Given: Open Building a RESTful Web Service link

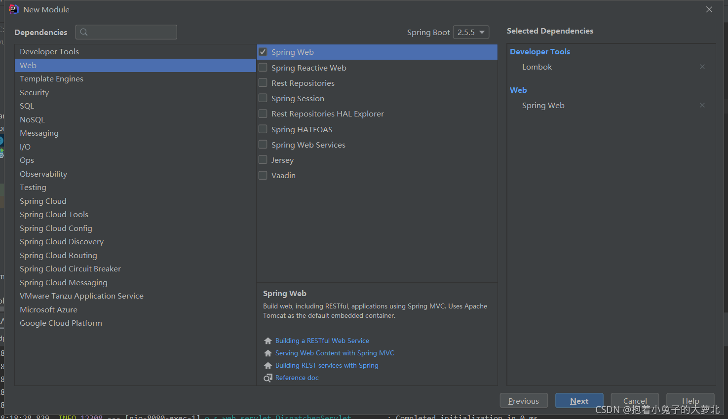Looking at the screenshot, I should 322,341.
